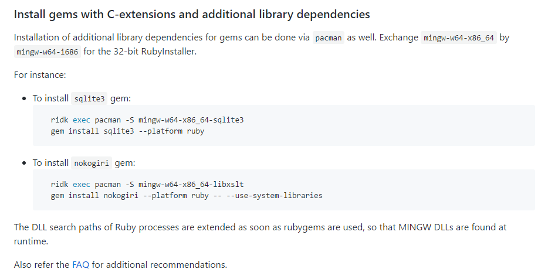Image resolution: width=548 pixels, height=269 pixels.
Task: Click "exec" keyword in the nokogiri code block
Action: tap(82, 184)
